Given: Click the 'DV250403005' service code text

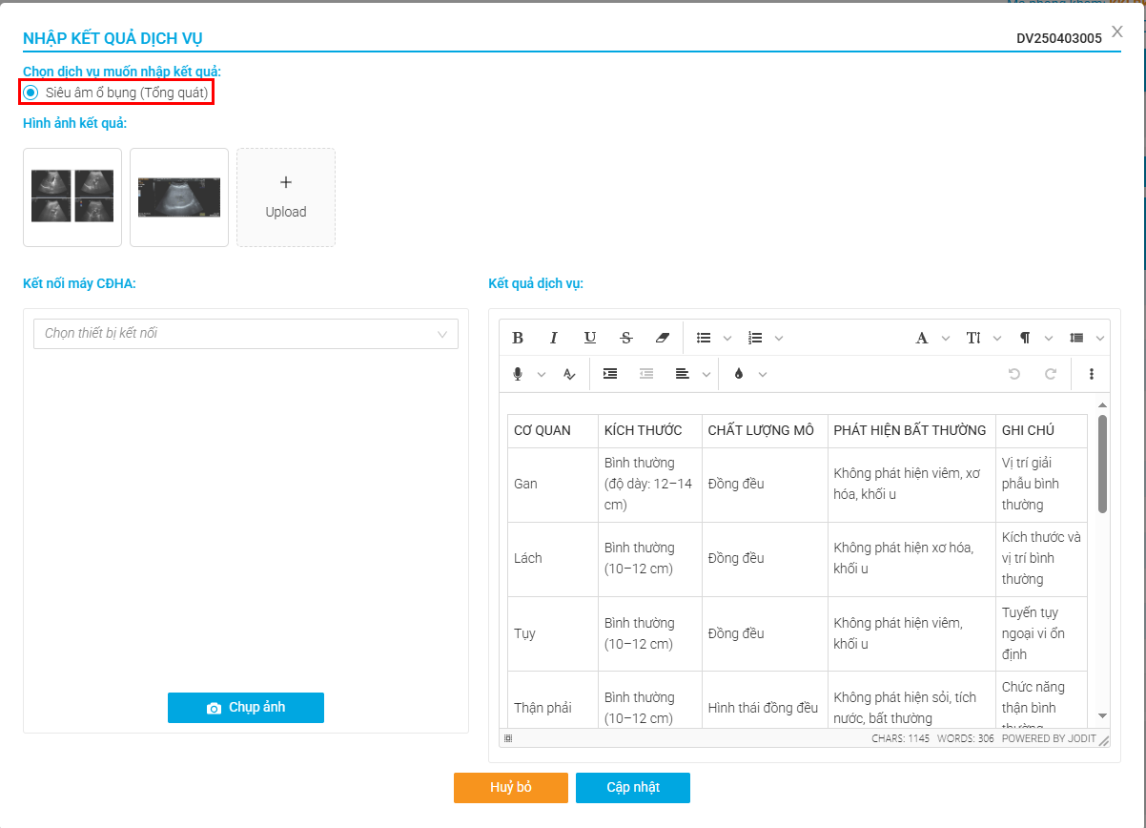Looking at the screenshot, I should click(x=1059, y=39).
